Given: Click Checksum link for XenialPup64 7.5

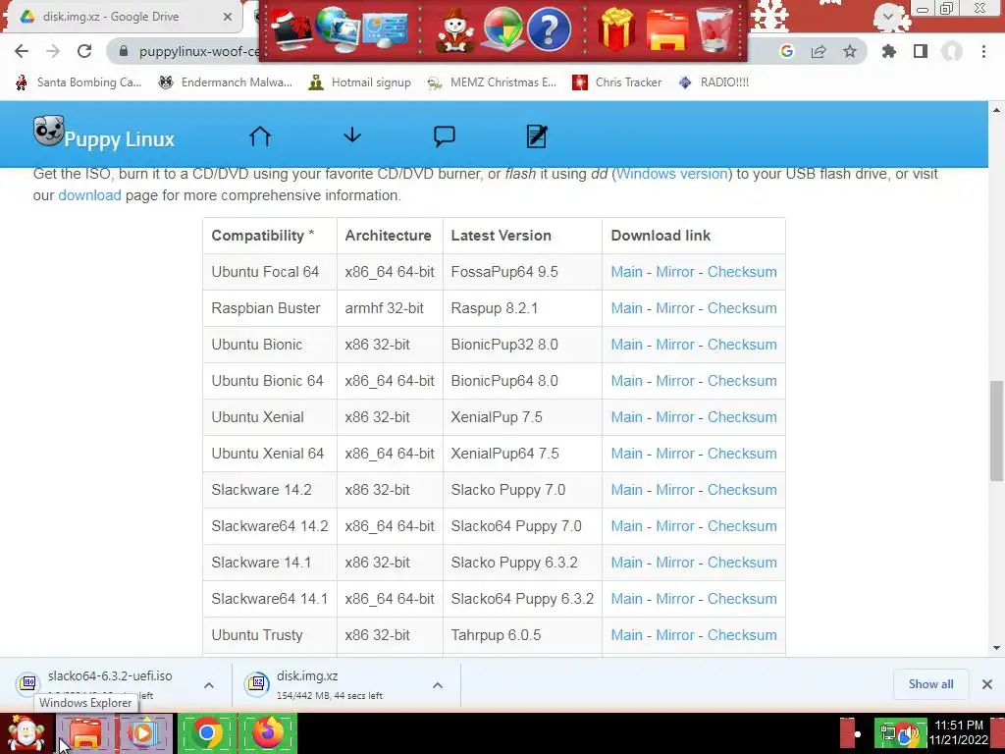Looking at the screenshot, I should 742,454.
